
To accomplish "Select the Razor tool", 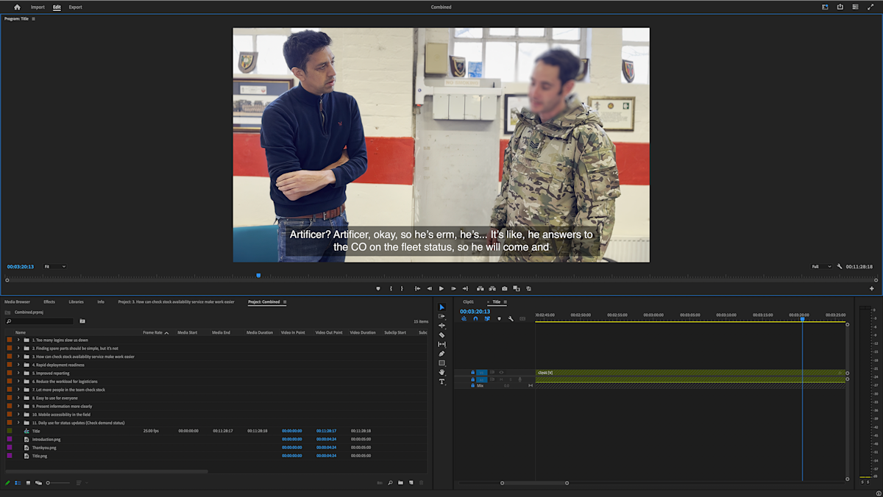I will [441, 335].
